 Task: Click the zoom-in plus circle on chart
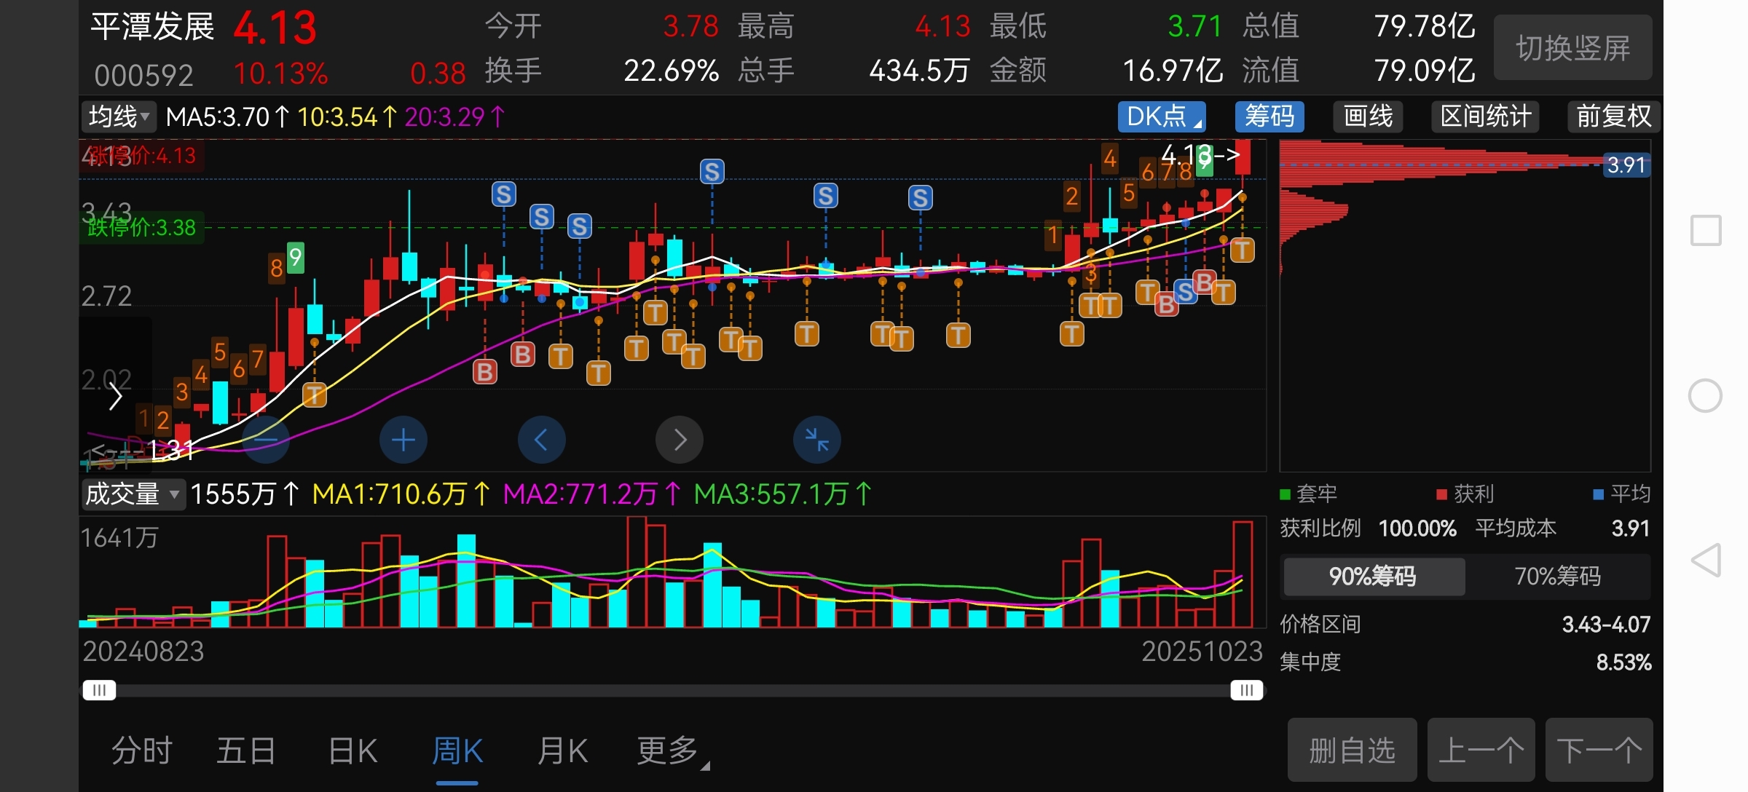[403, 440]
